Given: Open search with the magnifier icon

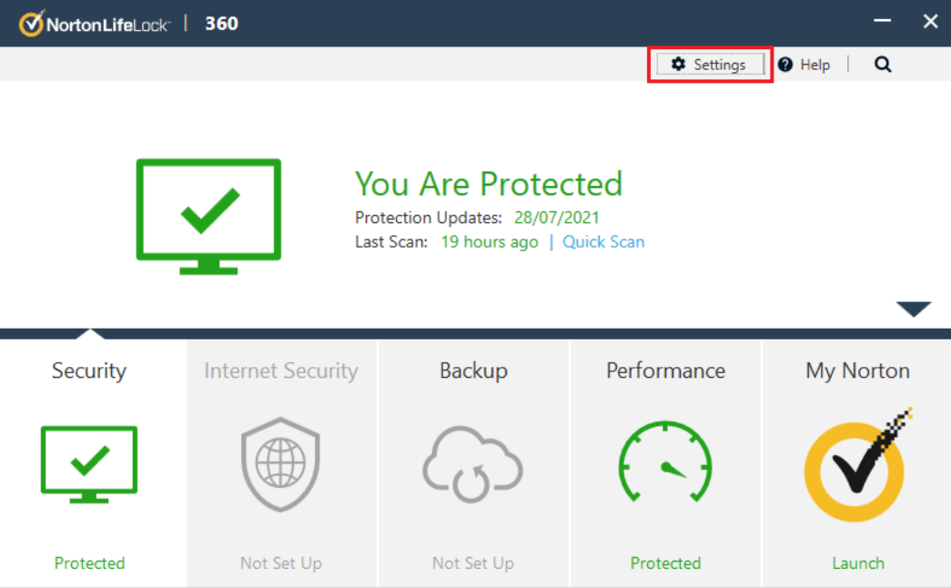Looking at the screenshot, I should tap(883, 65).
